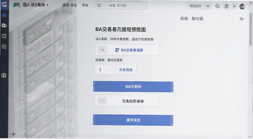Click the hexagon shield icon in the sidebar
This screenshot has height=139, width=253.
[4, 75]
